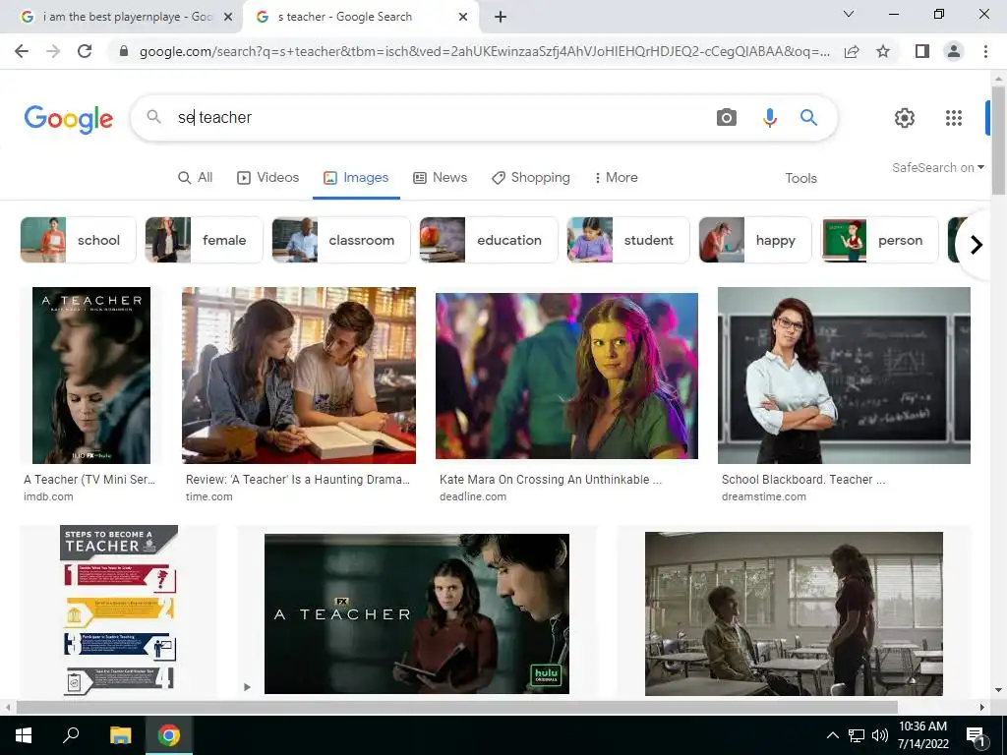Viewport: 1007px width, 755px height.
Task: Filter by the 'education' chip
Action: coord(489,240)
